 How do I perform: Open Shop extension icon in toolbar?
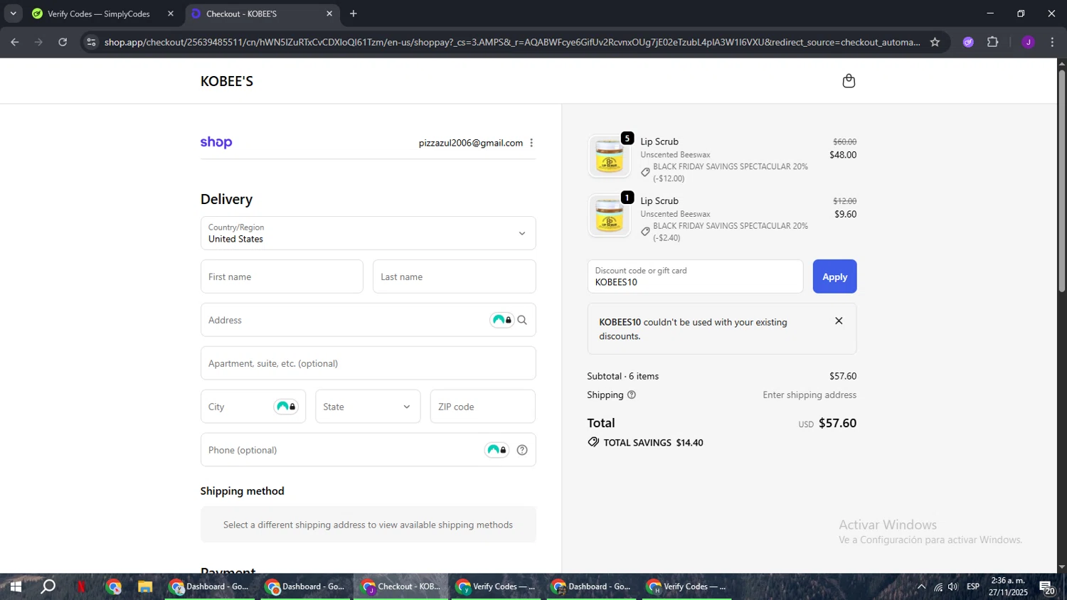(968, 42)
